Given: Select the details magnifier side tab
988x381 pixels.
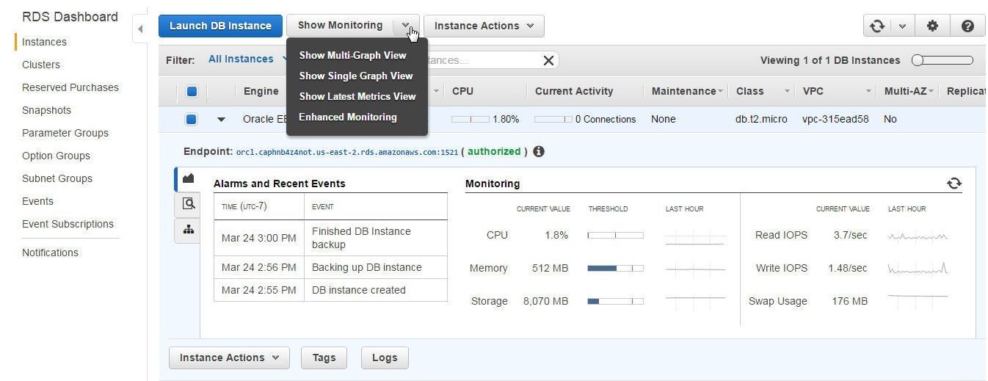Looking at the screenshot, I should [188, 204].
